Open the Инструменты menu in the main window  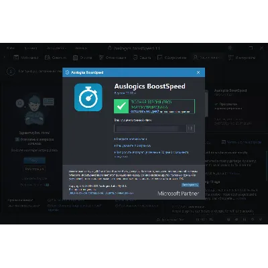click(56, 48)
